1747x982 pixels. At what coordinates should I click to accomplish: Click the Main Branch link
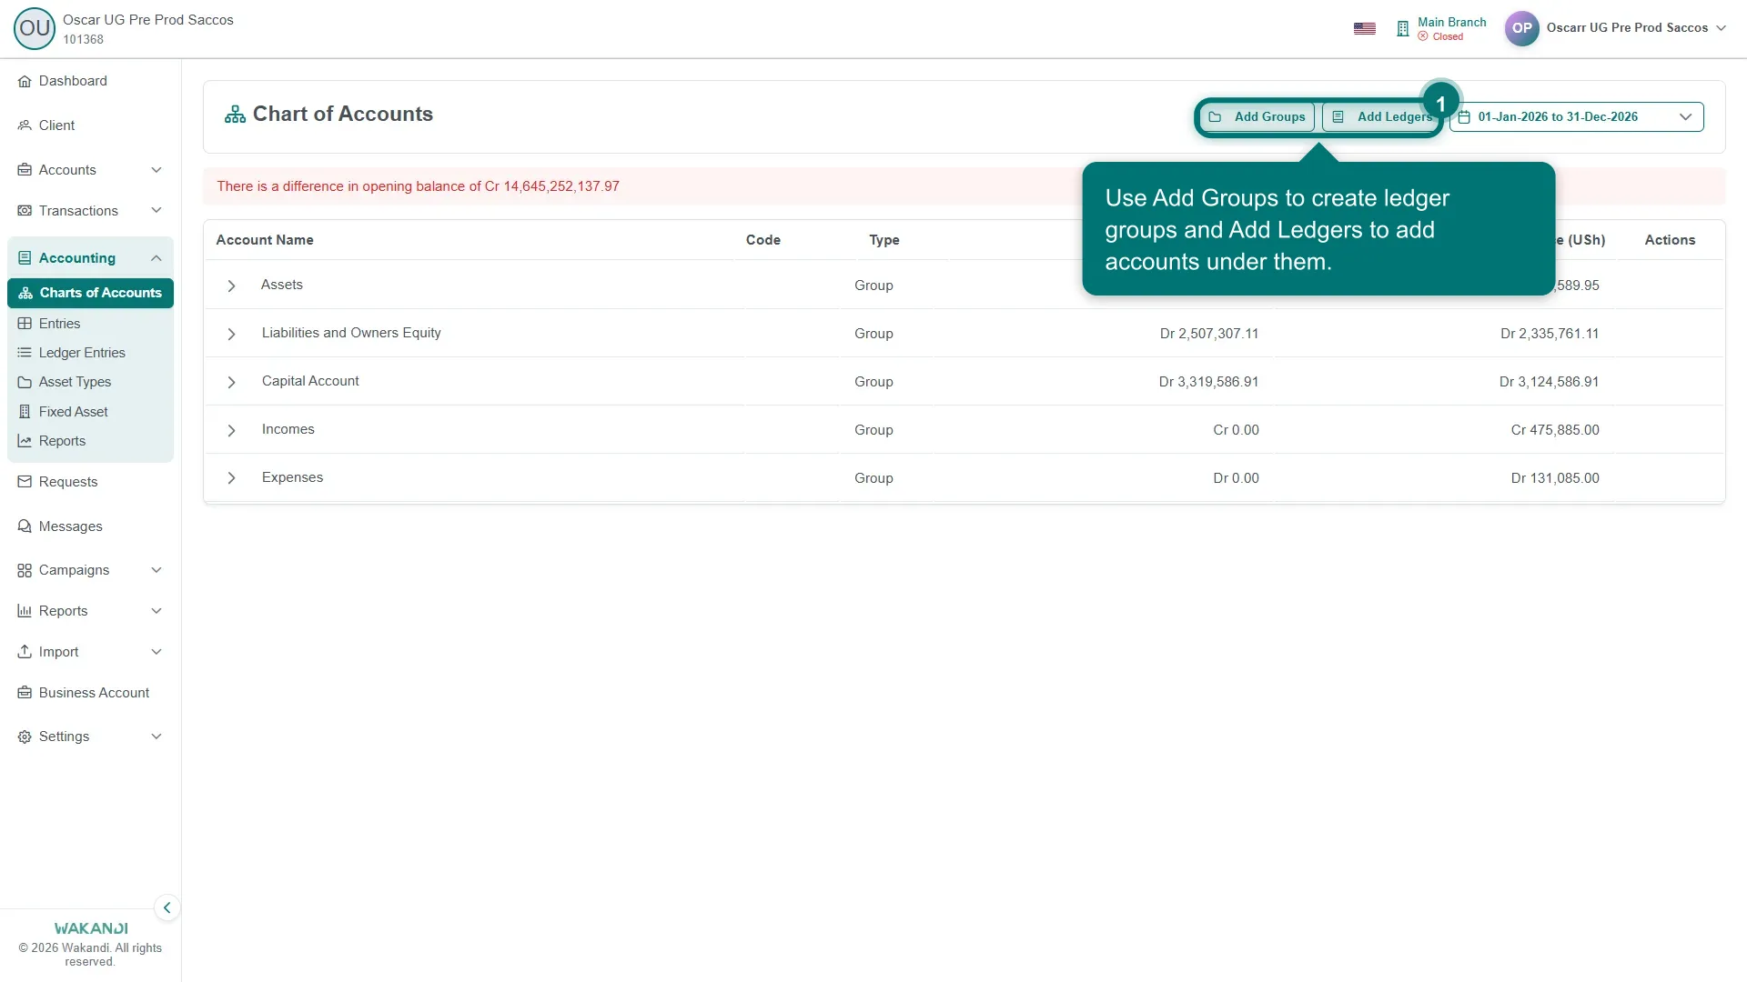click(x=1452, y=22)
